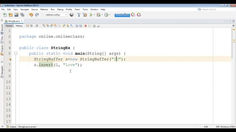Click the red Start Macro Recording icon
236x132 pixels.
(86, 26)
